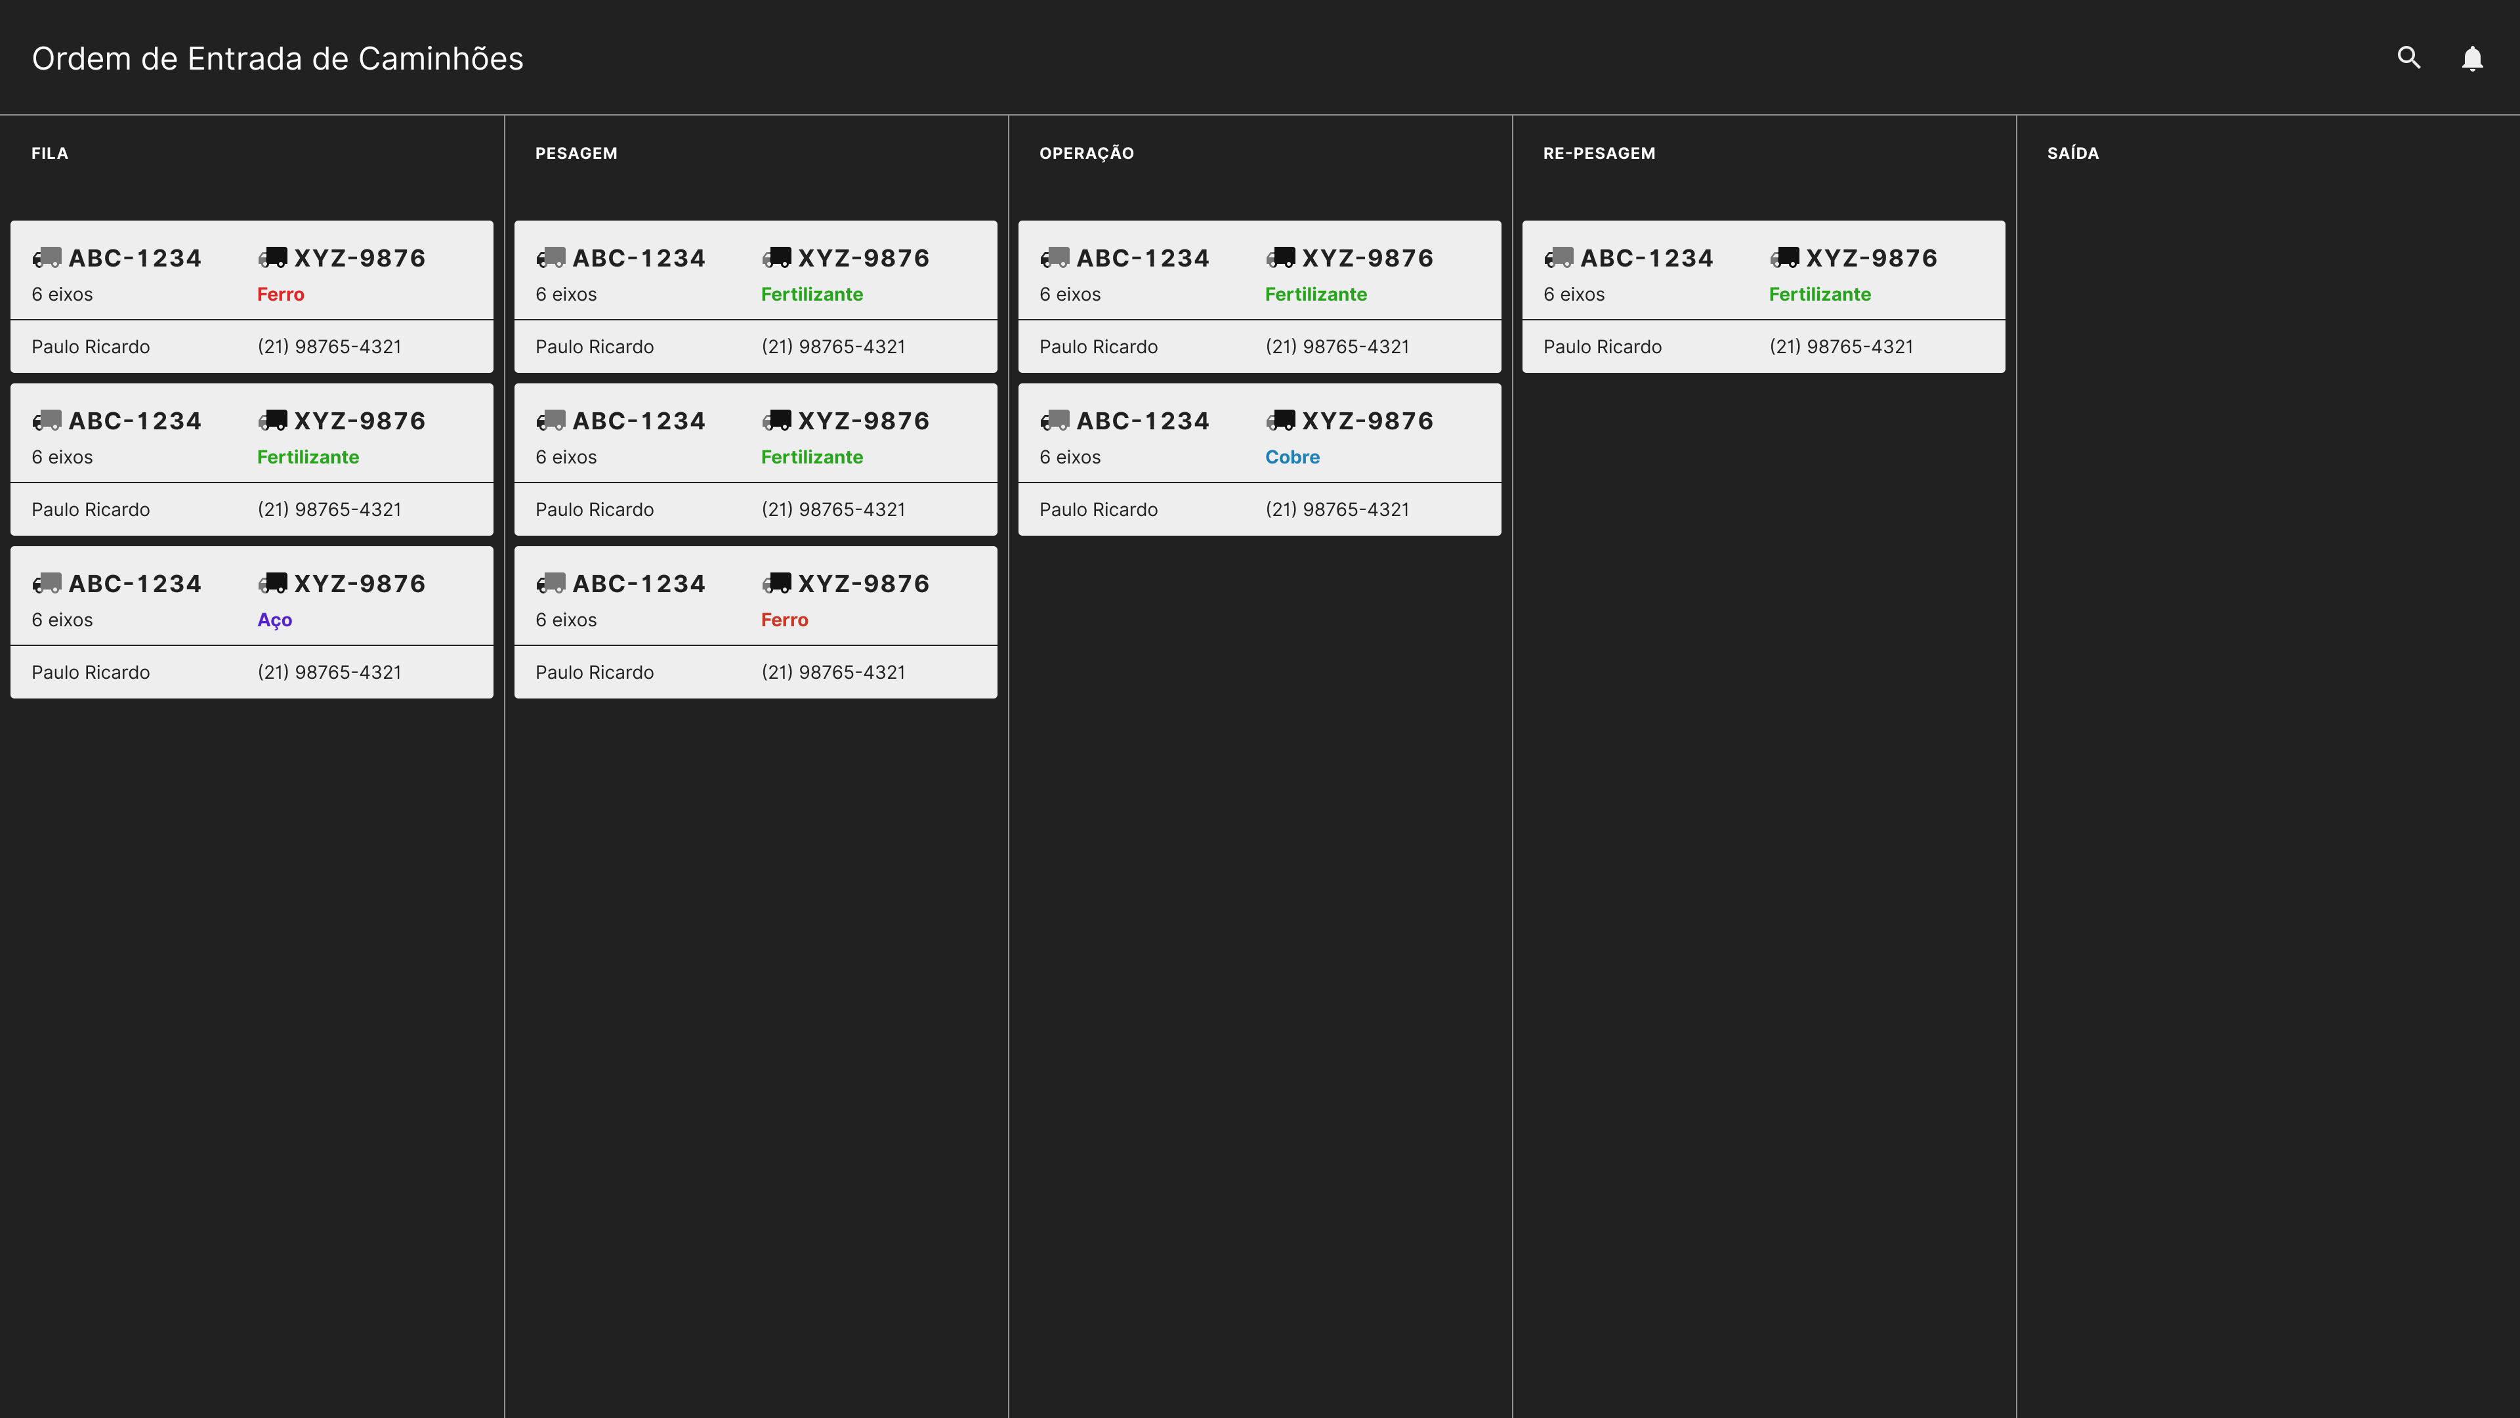Click the Fertilizante label in RE-PESAGEM column
Screen dimensions: 2520x1418
coord(1820,293)
